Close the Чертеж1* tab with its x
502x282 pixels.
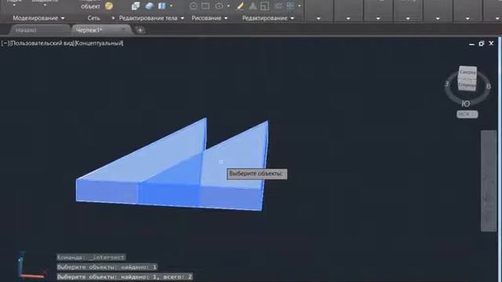124,30
